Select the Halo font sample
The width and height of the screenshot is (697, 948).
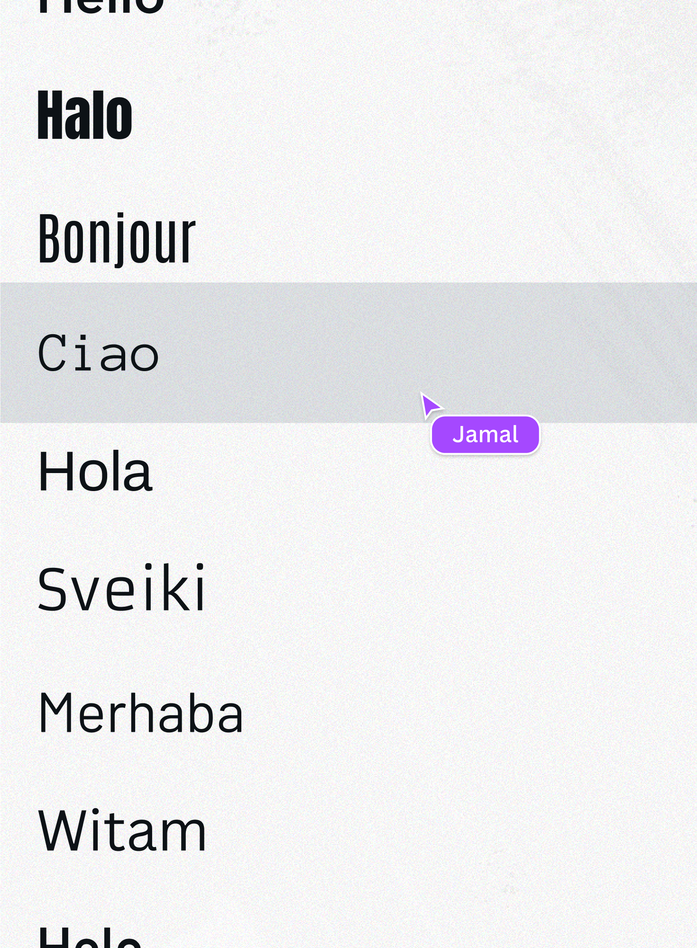point(85,115)
